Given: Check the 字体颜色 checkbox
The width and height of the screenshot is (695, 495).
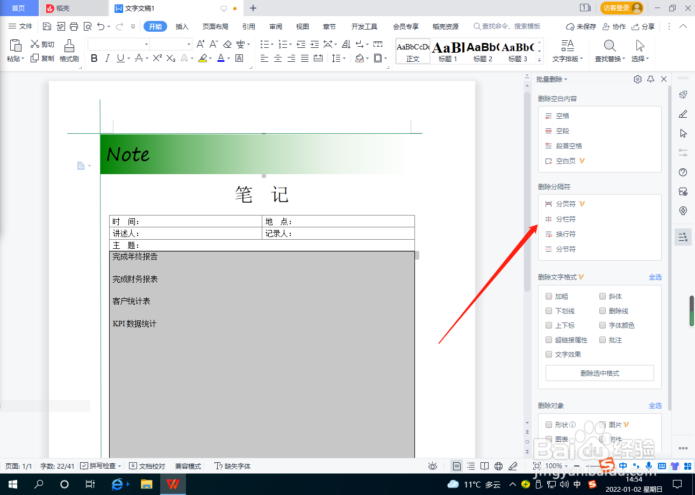Looking at the screenshot, I should tap(603, 325).
